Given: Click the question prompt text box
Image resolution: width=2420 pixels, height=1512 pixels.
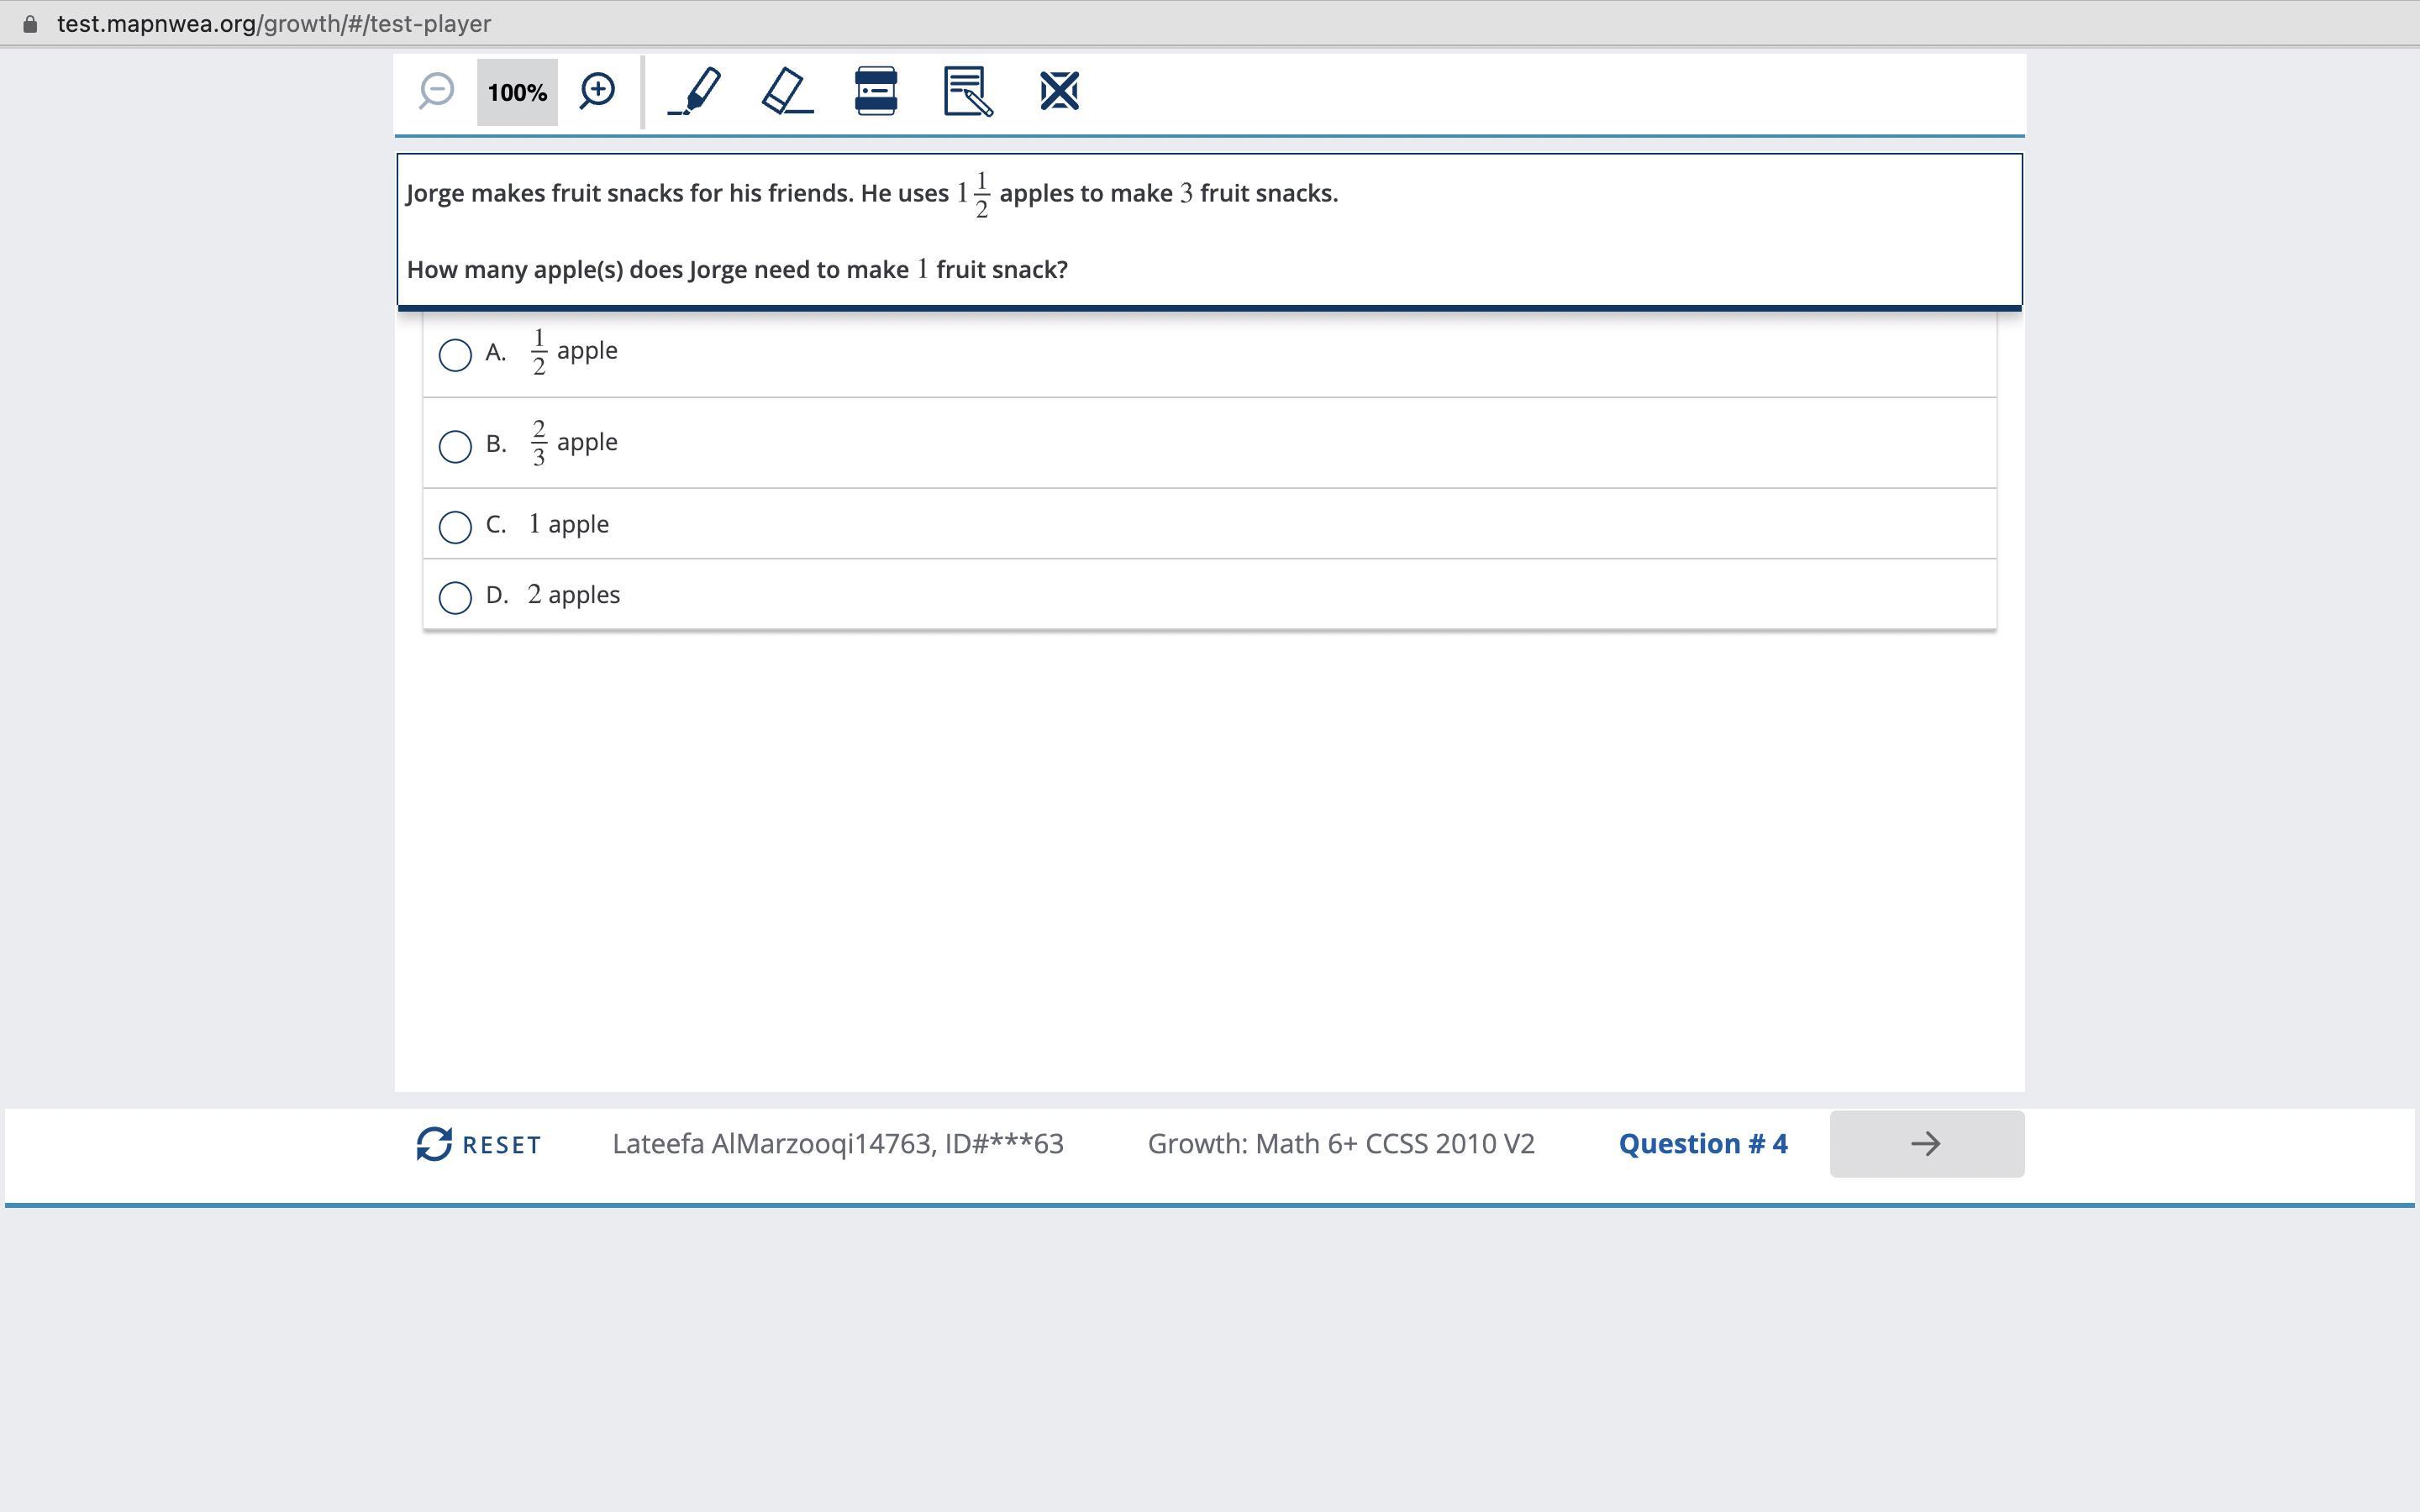Looking at the screenshot, I should point(1208,230).
